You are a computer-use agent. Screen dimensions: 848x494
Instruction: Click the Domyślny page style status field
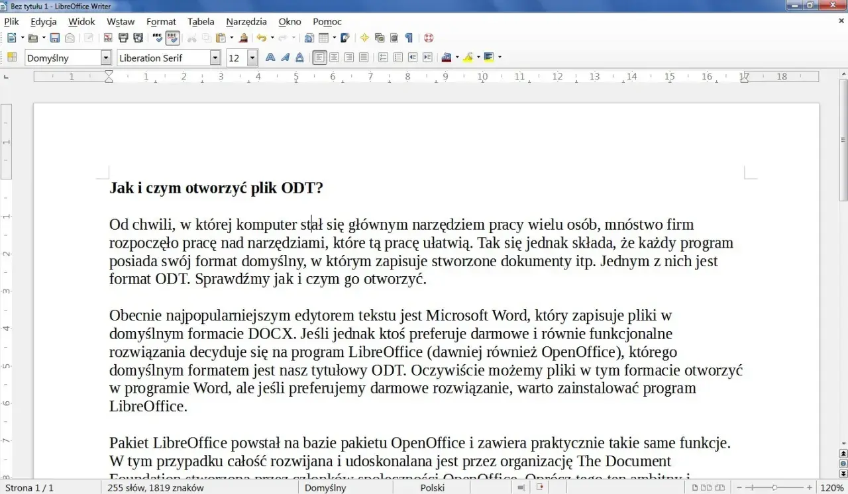click(325, 488)
